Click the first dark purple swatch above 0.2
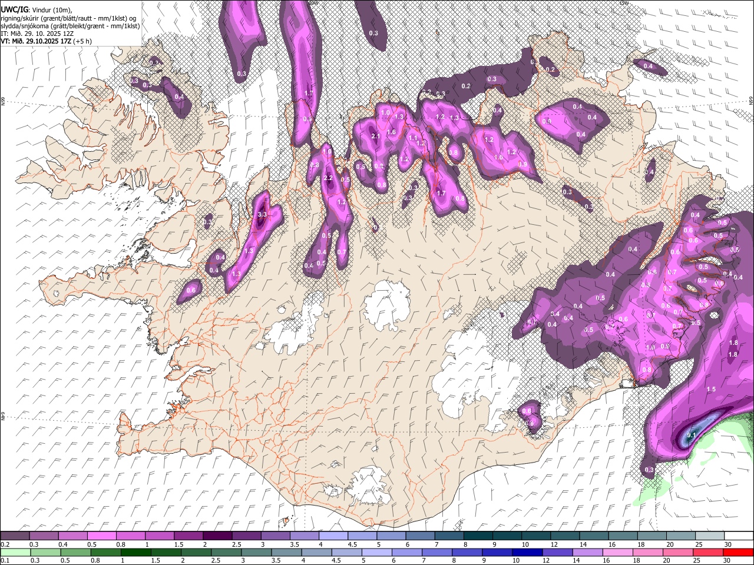Viewport: 754px width, 565px height. [x=15, y=536]
